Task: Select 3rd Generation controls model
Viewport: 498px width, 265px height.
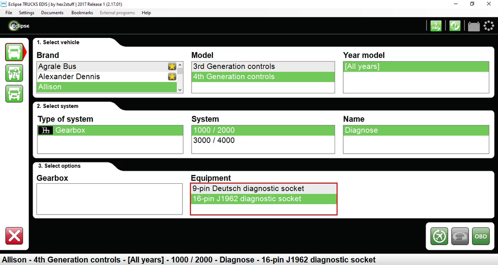Action: click(234, 67)
